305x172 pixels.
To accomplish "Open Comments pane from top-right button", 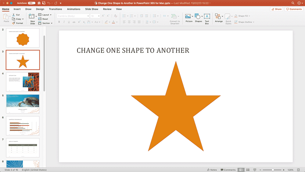I will [294, 9].
